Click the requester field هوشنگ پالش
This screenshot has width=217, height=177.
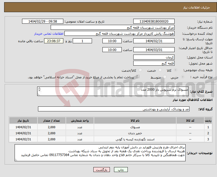[120, 34]
